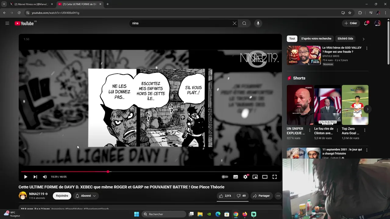Click the taskbar Rechercher search box

coord(164,214)
